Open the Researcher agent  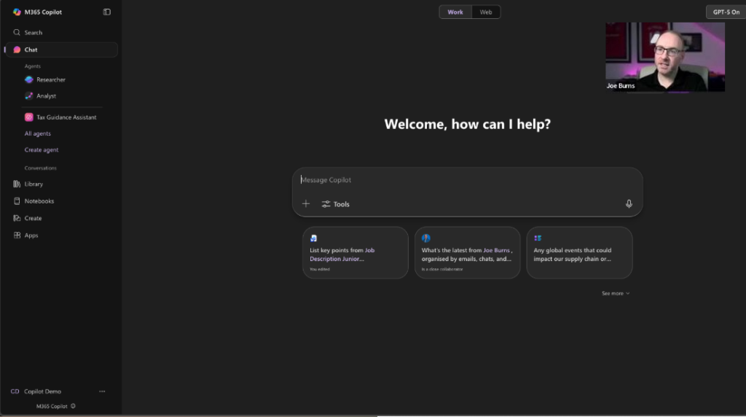(46, 79)
